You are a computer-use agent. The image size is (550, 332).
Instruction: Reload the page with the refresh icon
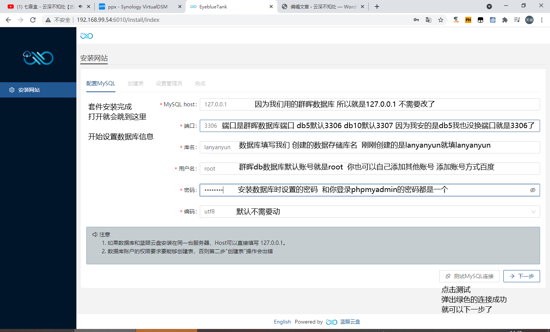[32, 20]
